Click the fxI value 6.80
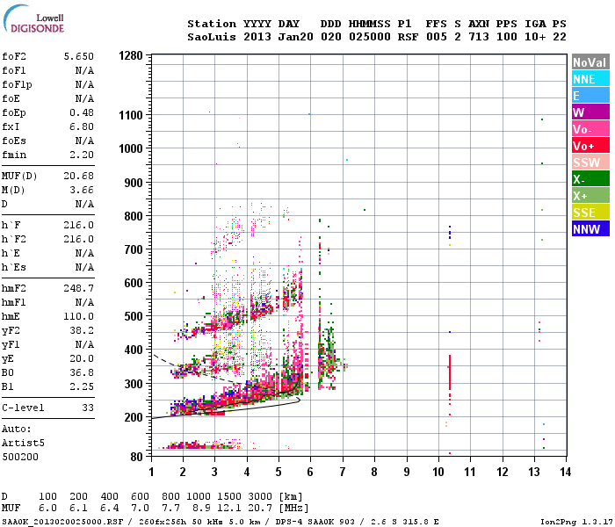615x527 pixels. coord(82,126)
